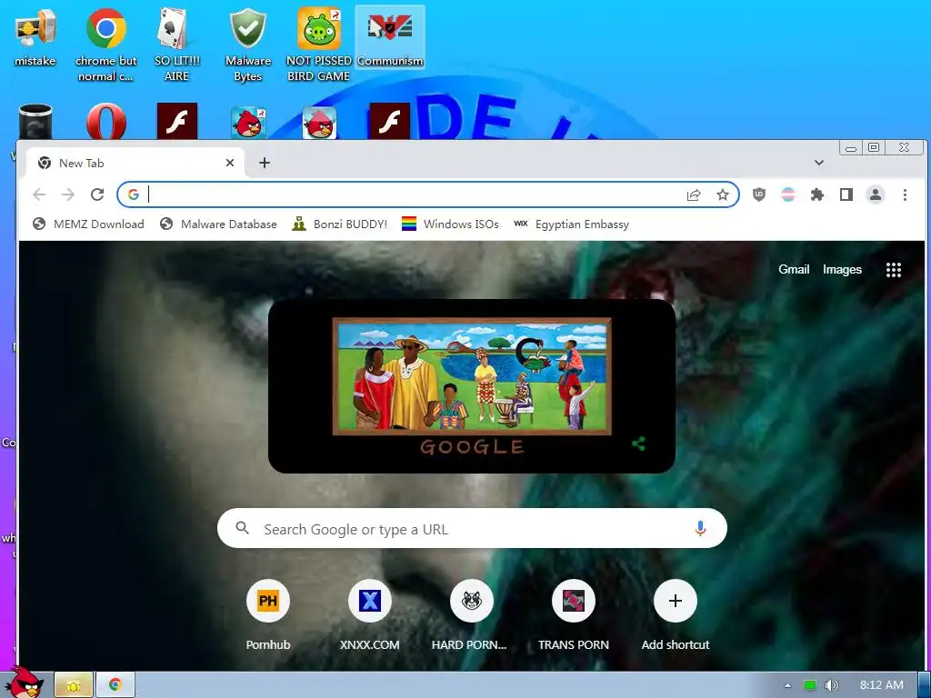Open Malware Bytes desktop shortcut
The width and height of the screenshot is (931, 698).
[247, 45]
